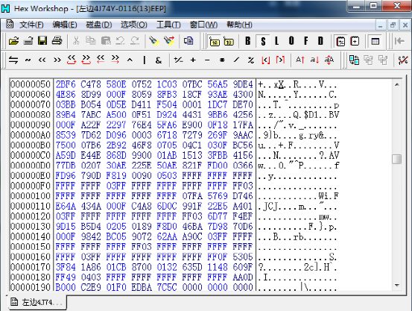Cut selection with the scissors icon
The image size is (412, 311).
76,41
